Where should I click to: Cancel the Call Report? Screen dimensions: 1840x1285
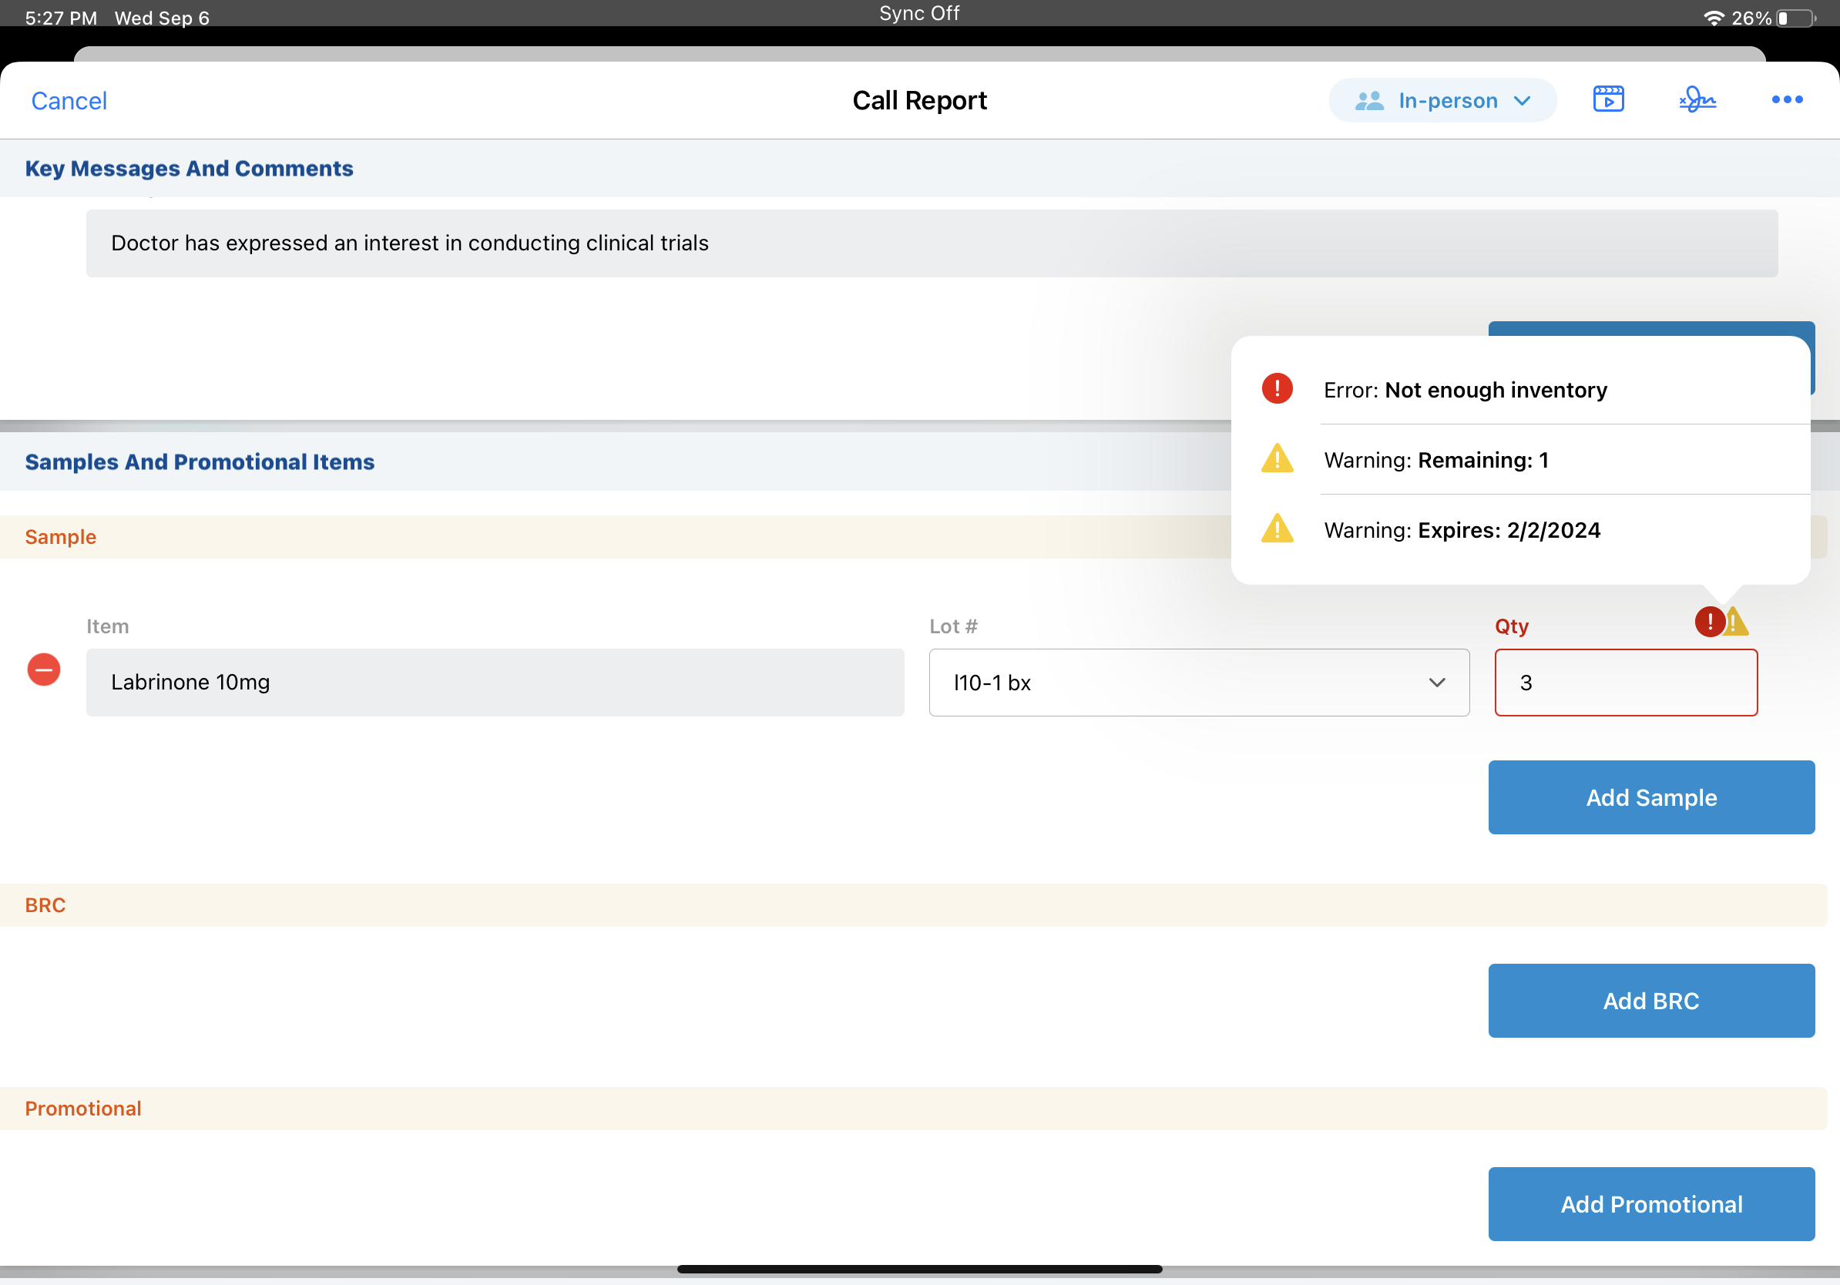point(69,101)
